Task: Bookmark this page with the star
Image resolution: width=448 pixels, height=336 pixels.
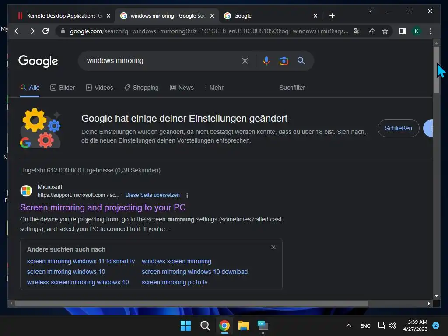Action: [x=385, y=31]
